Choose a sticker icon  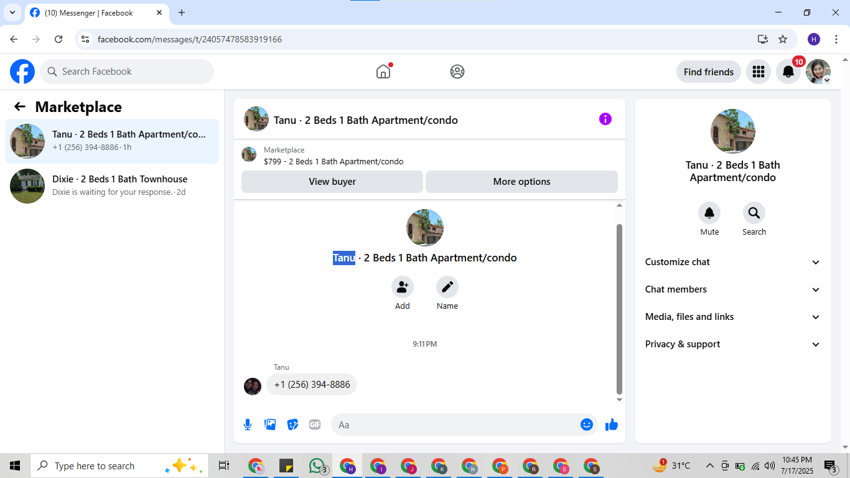[x=292, y=424]
